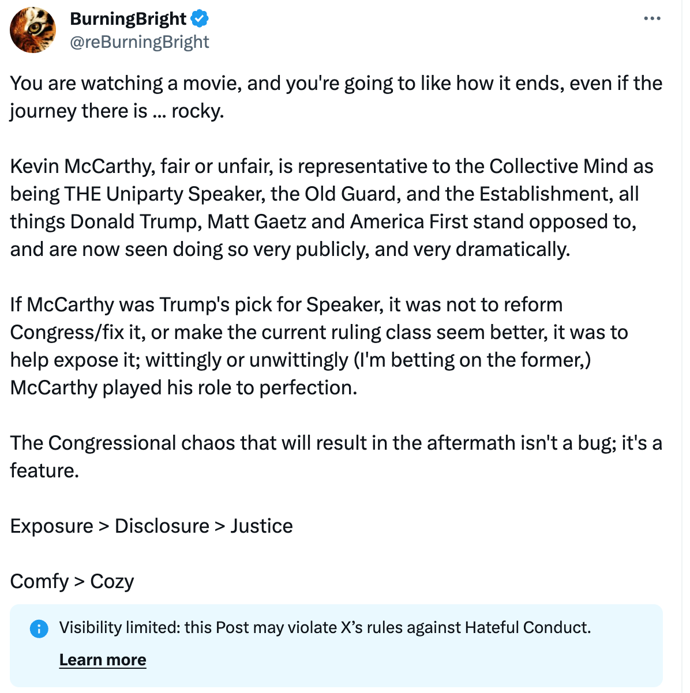This screenshot has width=690, height=693.
Task: Open the tiger eye profile avatar
Action: tap(33, 30)
